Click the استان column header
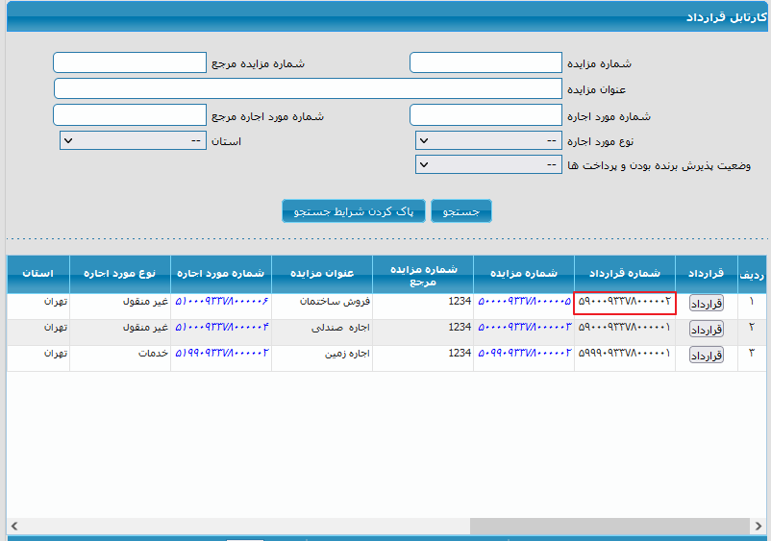 (x=37, y=274)
